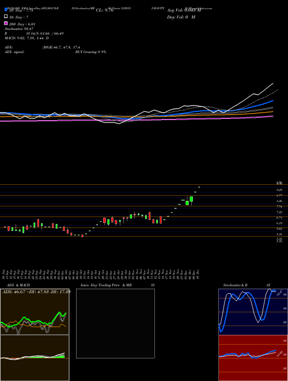Click the '200 Day - 6.01' legend label

click(22, 24)
